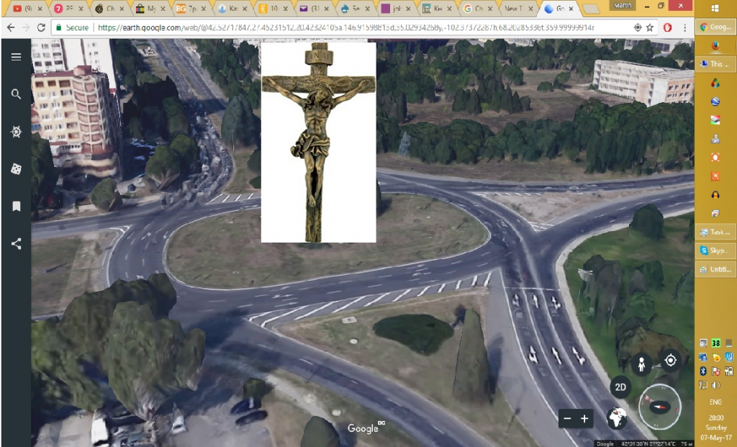737x447 pixels.
Task: Open the Google Earth hamburger menu
Action: 16,57
